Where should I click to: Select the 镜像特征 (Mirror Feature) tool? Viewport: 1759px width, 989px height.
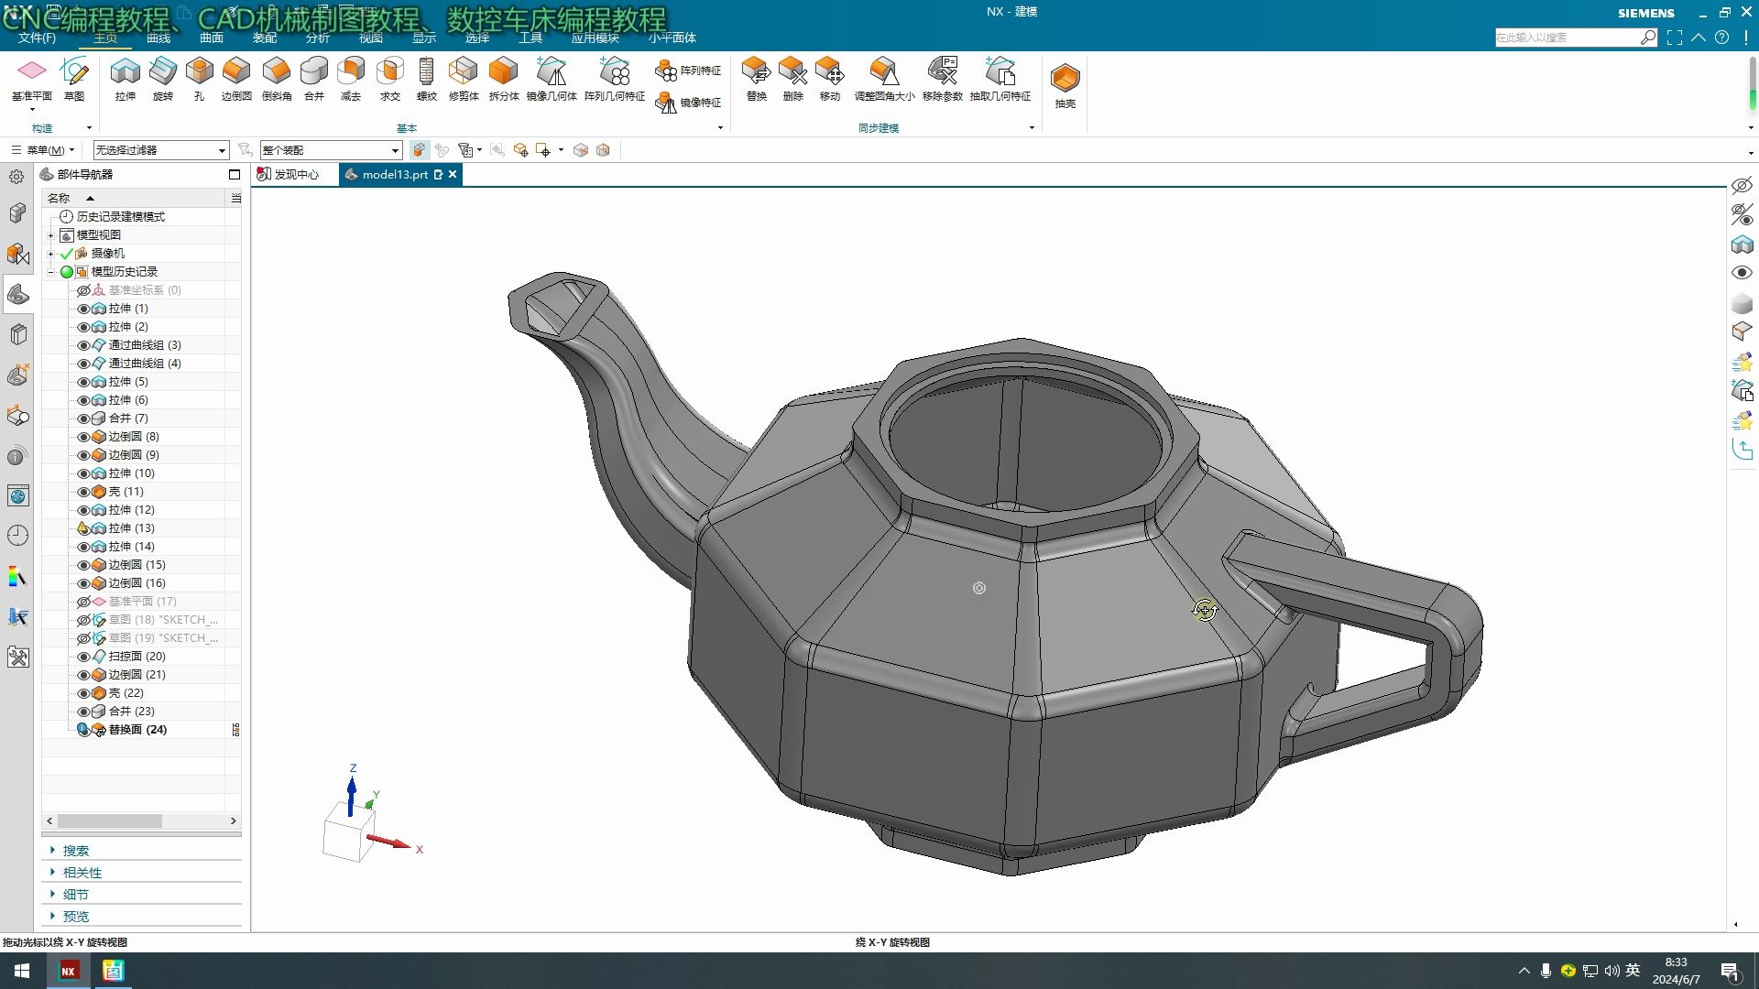coord(689,103)
